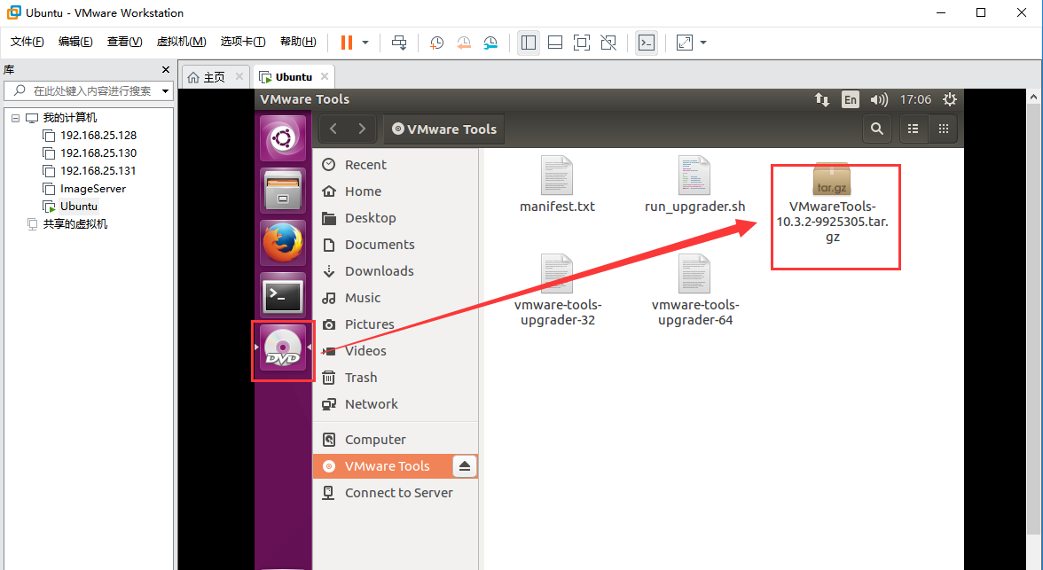Select the Ubuntu VM in the library tree

coord(78,207)
